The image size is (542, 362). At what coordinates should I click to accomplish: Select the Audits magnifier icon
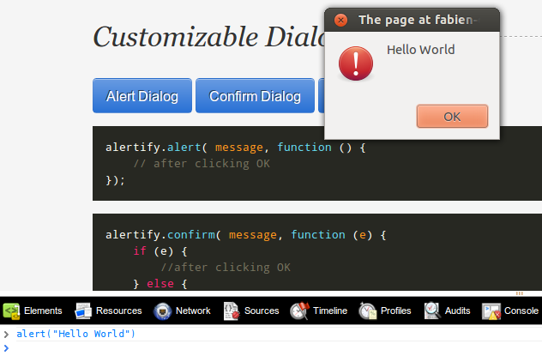click(x=432, y=311)
